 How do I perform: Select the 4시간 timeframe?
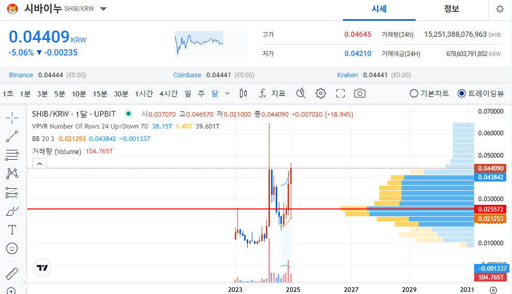click(x=168, y=94)
